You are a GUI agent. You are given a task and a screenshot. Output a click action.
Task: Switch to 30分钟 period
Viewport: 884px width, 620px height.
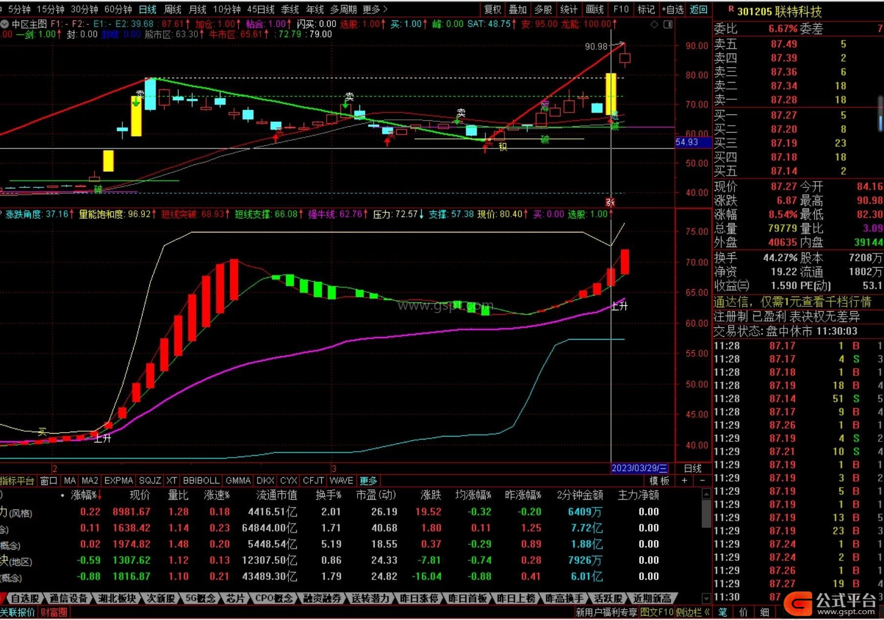(84, 9)
